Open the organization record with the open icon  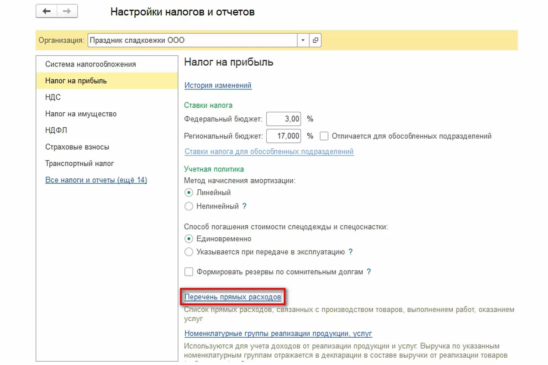(x=315, y=40)
